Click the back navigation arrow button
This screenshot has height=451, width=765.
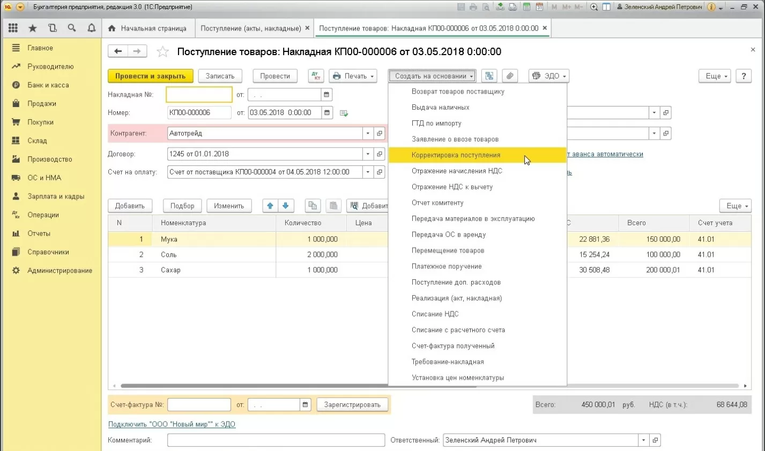point(118,51)
